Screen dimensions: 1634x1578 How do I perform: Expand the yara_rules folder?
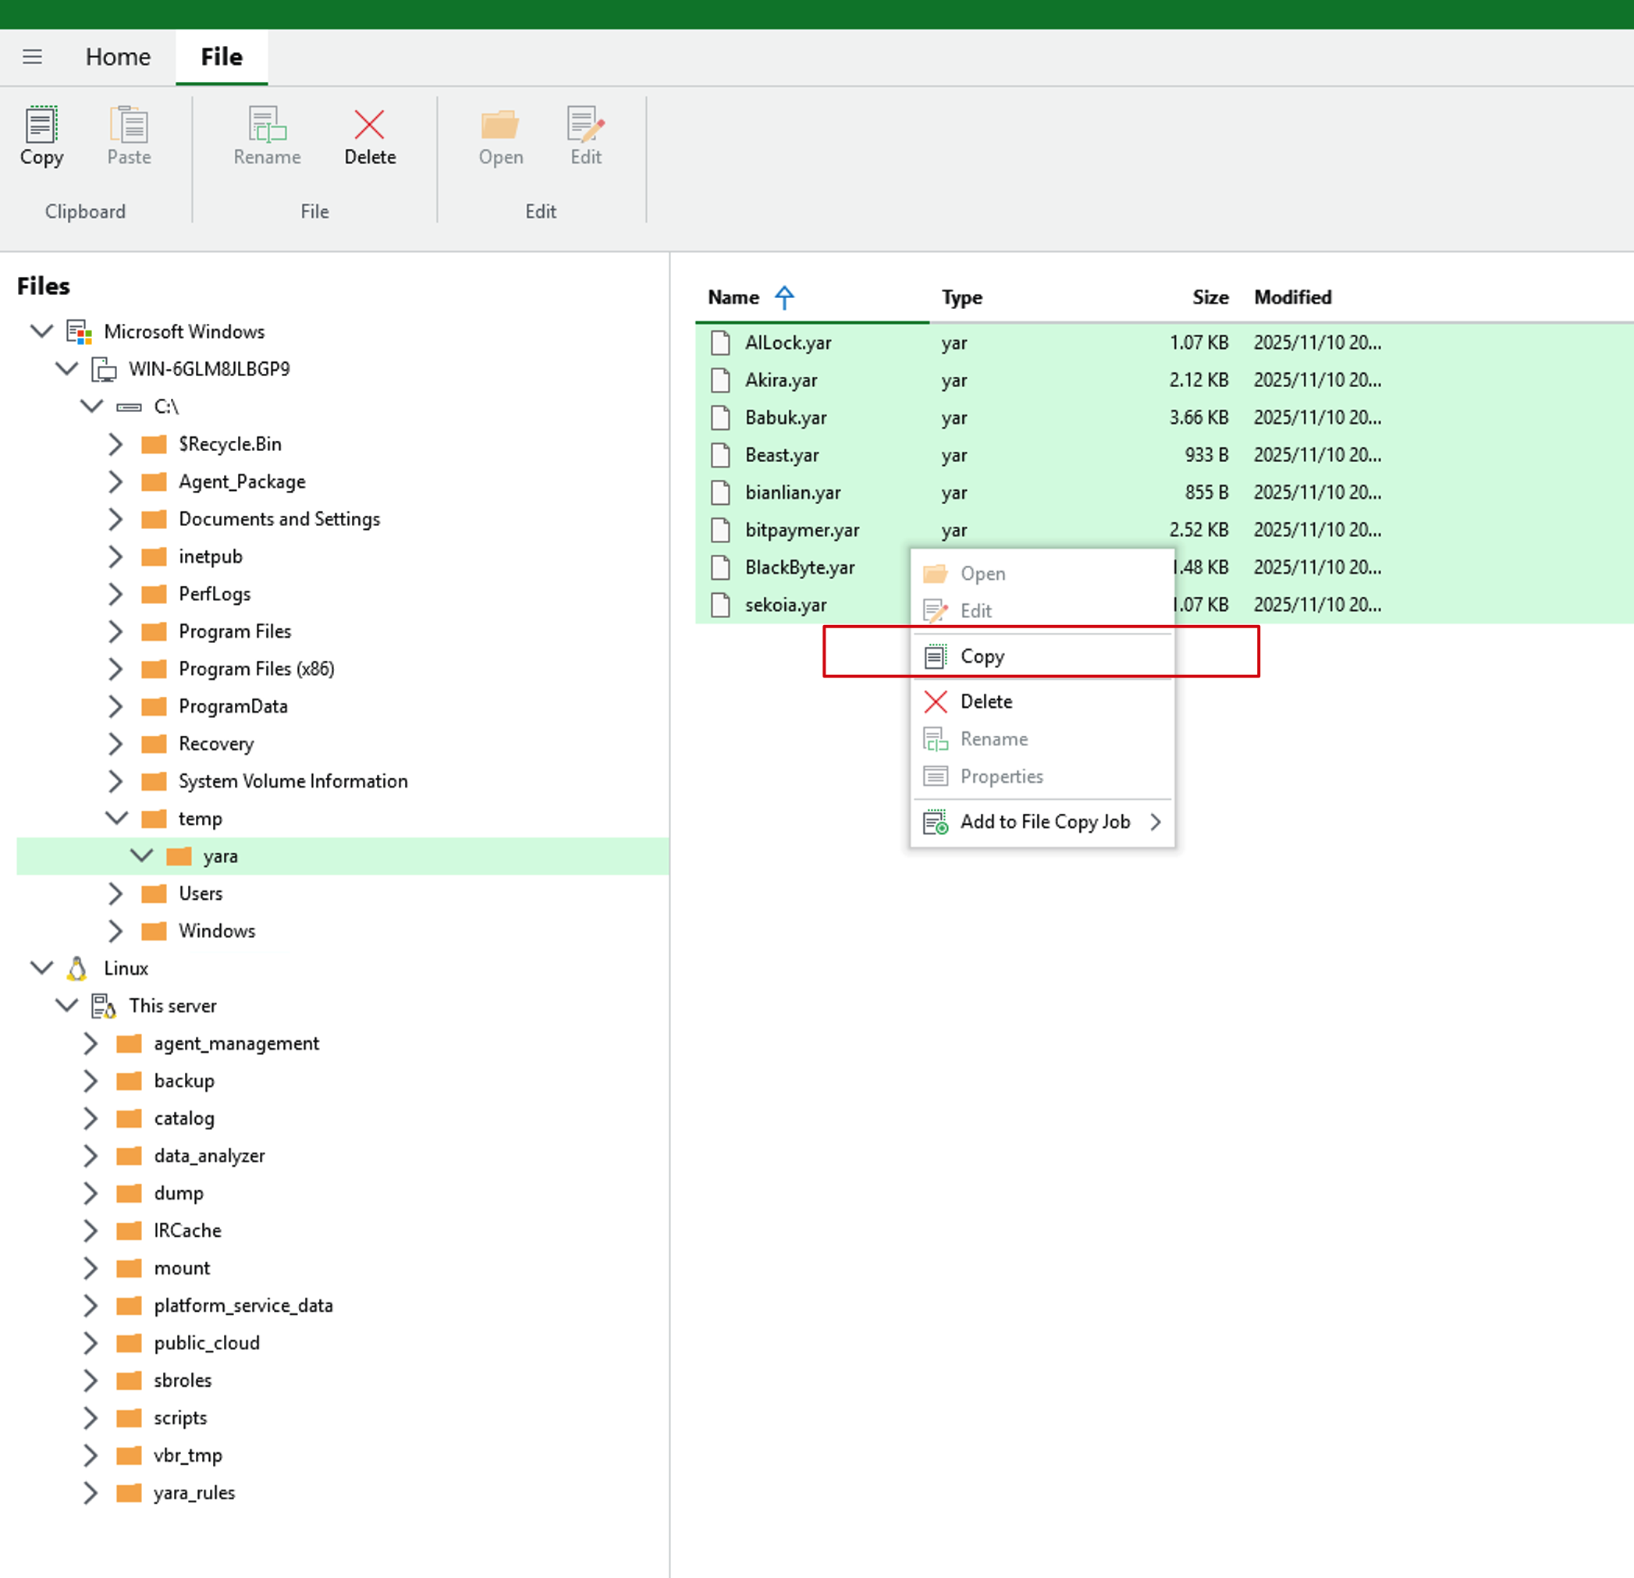(x=91, y=1492)
